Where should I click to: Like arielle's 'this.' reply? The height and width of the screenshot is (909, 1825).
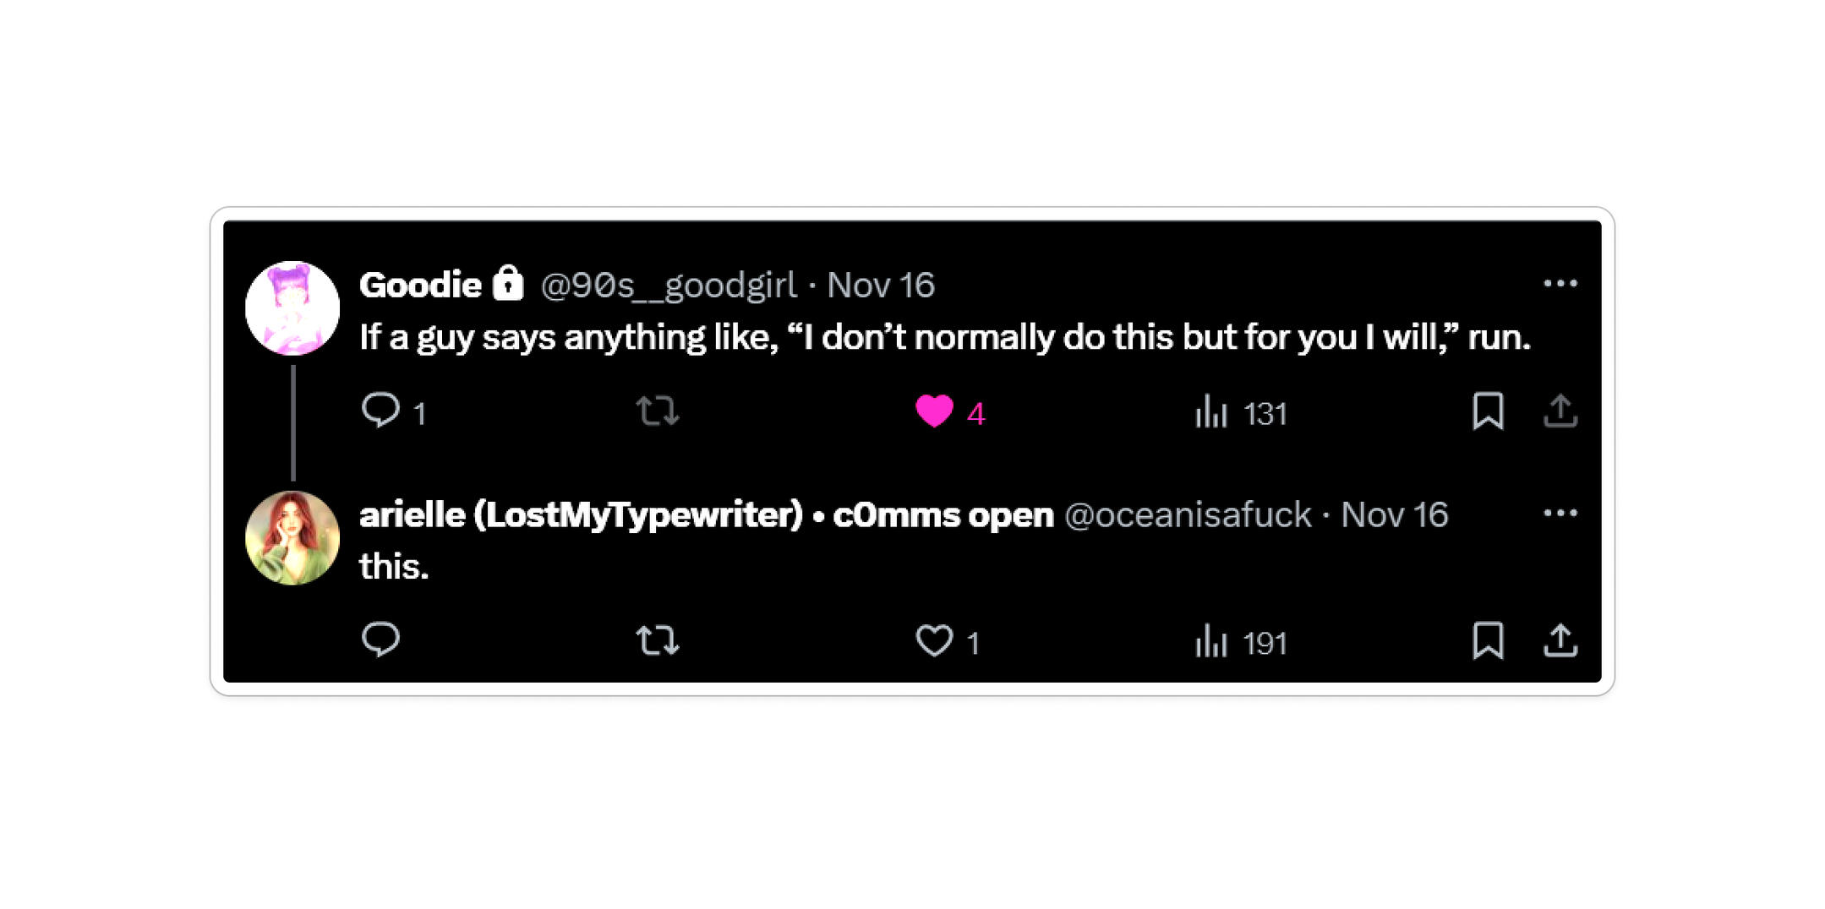click(934, 640)
